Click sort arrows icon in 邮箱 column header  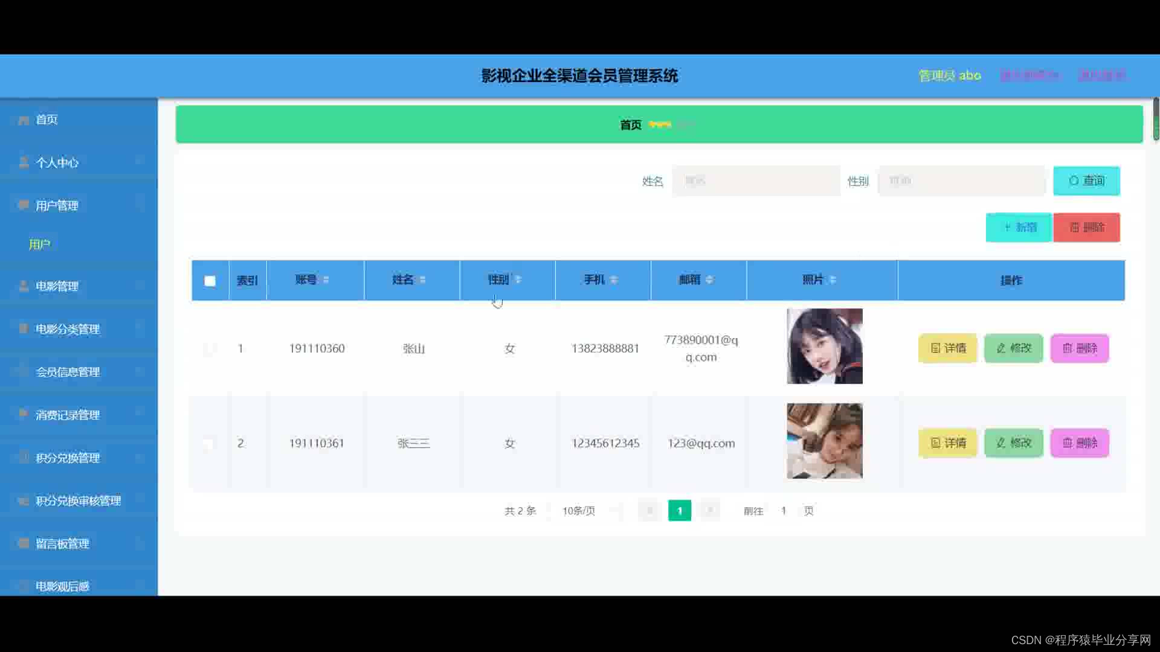pos(709,280)
